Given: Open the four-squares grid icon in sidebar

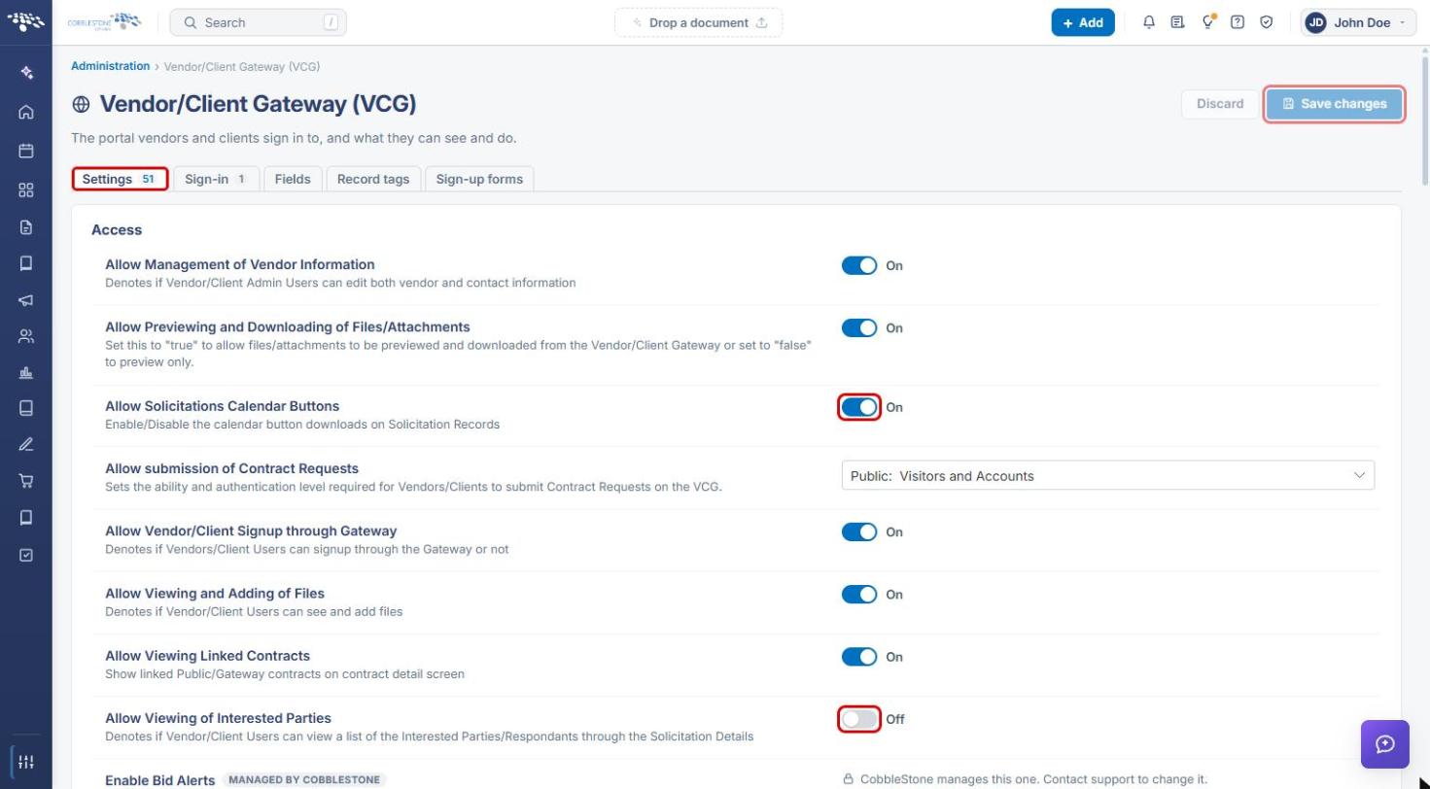Looking at the screenshot, I should pyautogui.click(x=26, y=189).
